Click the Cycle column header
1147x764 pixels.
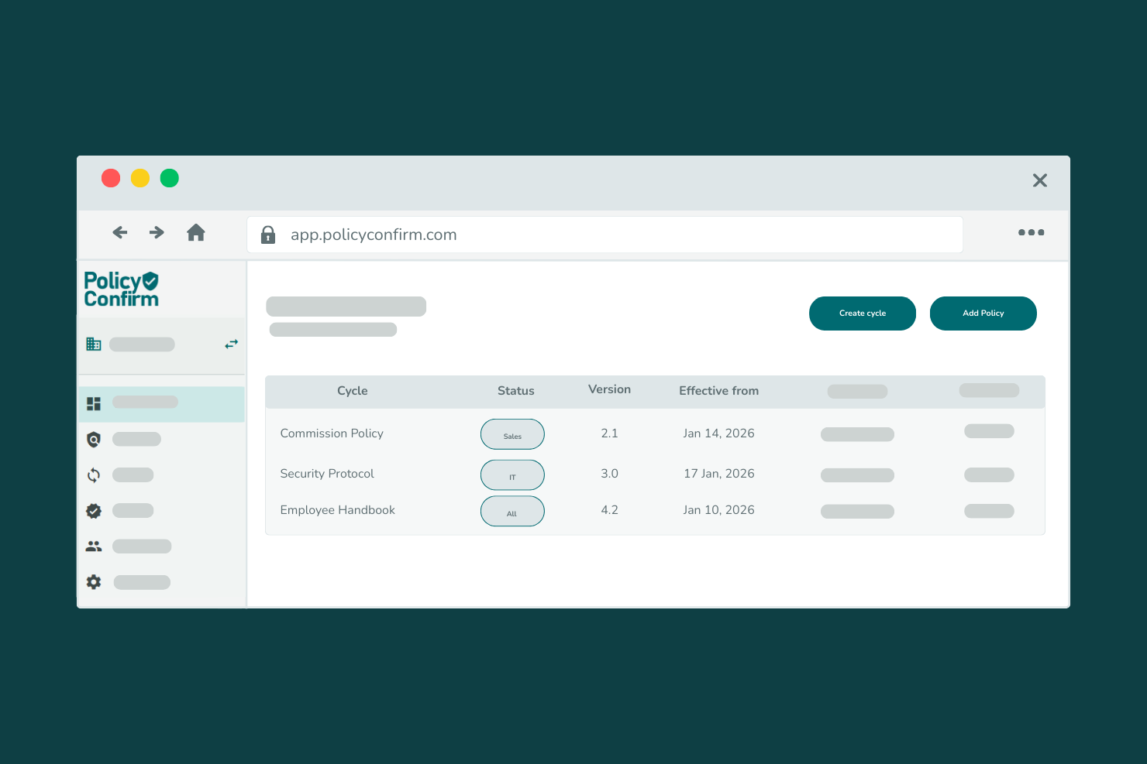[x=352, y=391]
